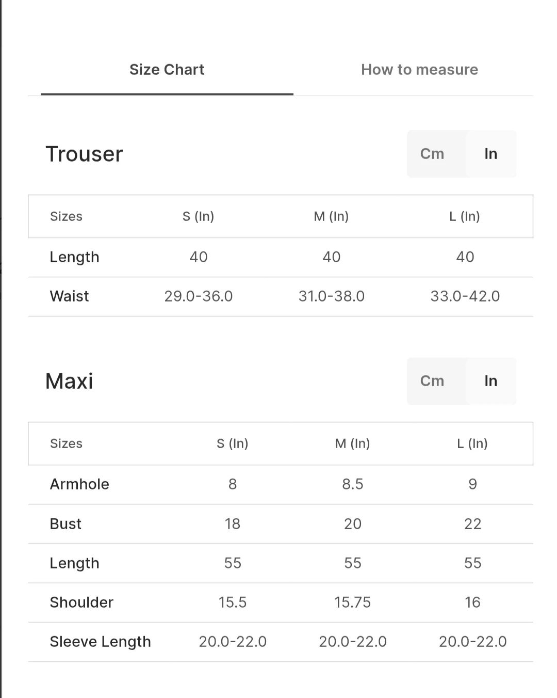Screen dimensions: 557x698
Task: Click the M (In) header in Trouser table
Action: pos(331,216)
